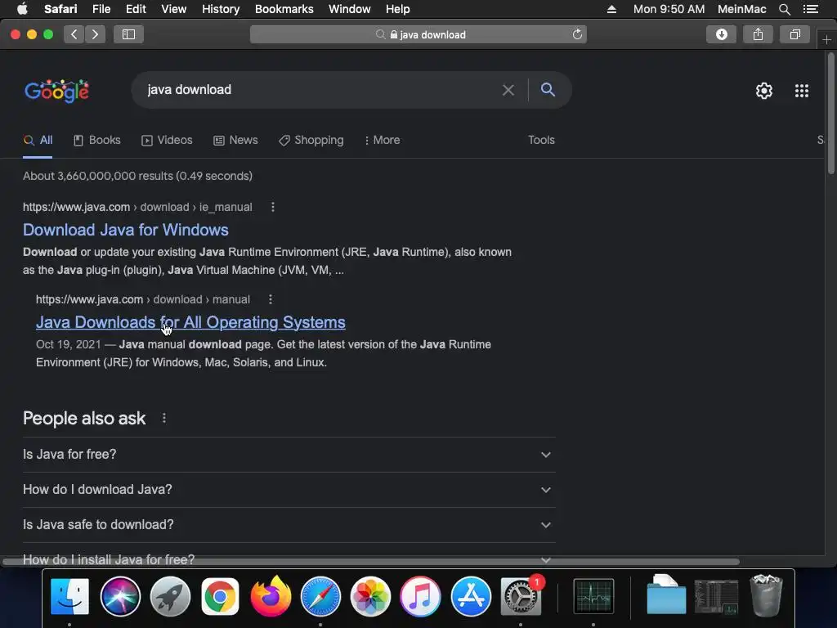Click the results count text
Viewport: 837px width, 628px height.
[x=137, y=176]
